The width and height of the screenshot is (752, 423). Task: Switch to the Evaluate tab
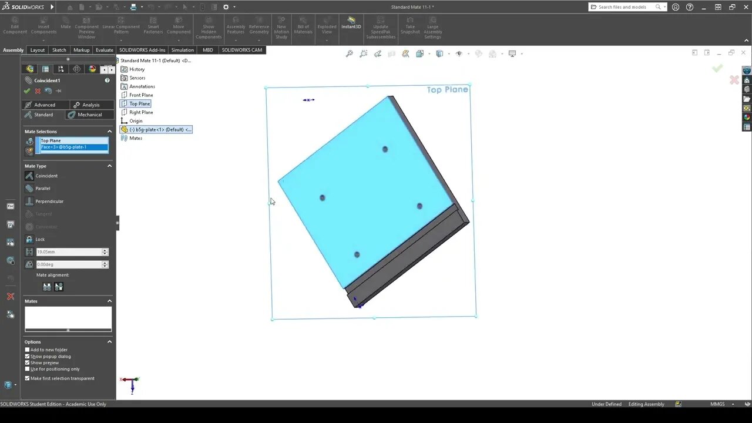[x=105, y=50]
